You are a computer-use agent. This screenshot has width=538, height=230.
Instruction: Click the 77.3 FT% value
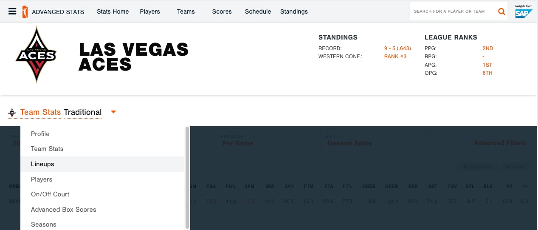[x=347, y=202]
